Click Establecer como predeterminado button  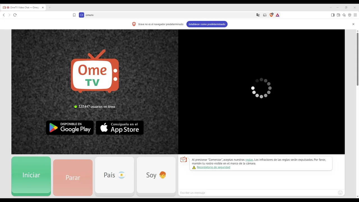(207, 24)
